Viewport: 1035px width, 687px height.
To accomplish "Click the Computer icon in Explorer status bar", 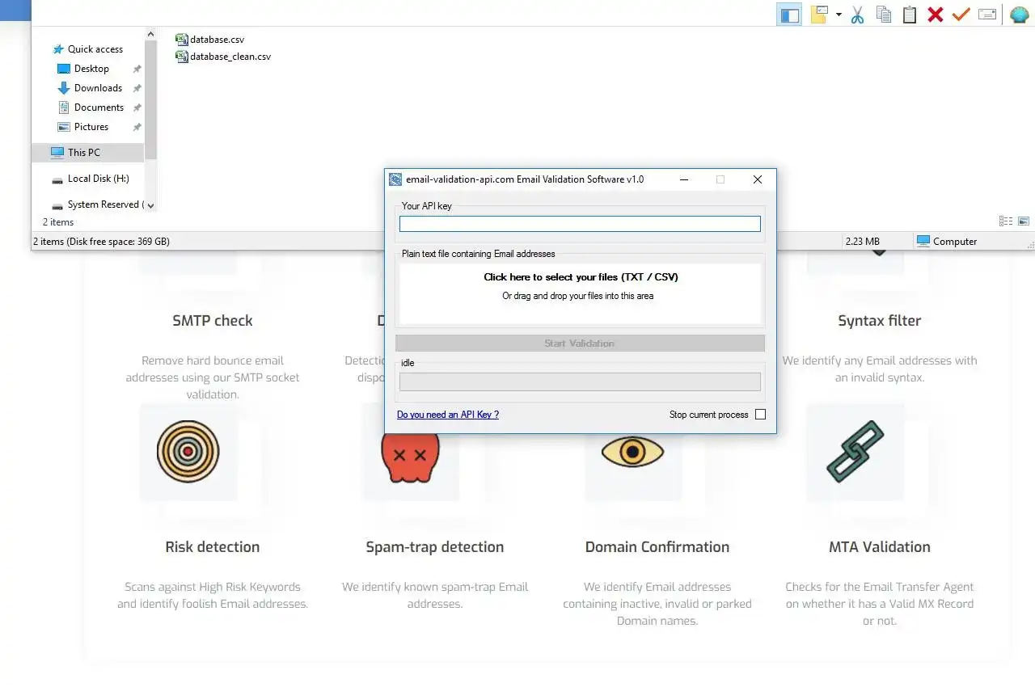I will coord(923,241).
